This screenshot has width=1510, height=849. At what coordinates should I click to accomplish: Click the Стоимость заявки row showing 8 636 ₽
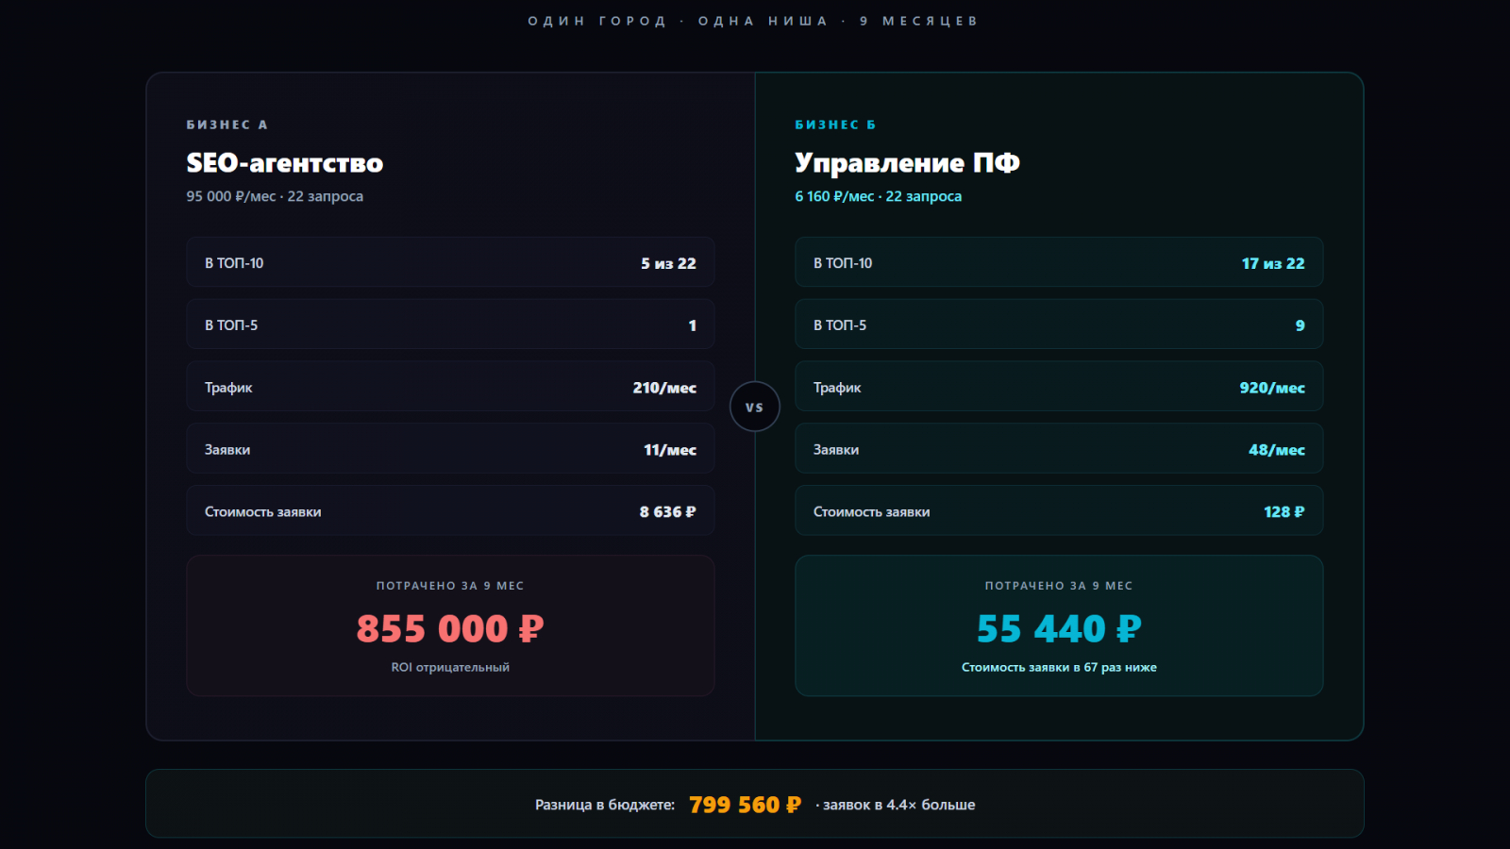(x=450, y=511)
